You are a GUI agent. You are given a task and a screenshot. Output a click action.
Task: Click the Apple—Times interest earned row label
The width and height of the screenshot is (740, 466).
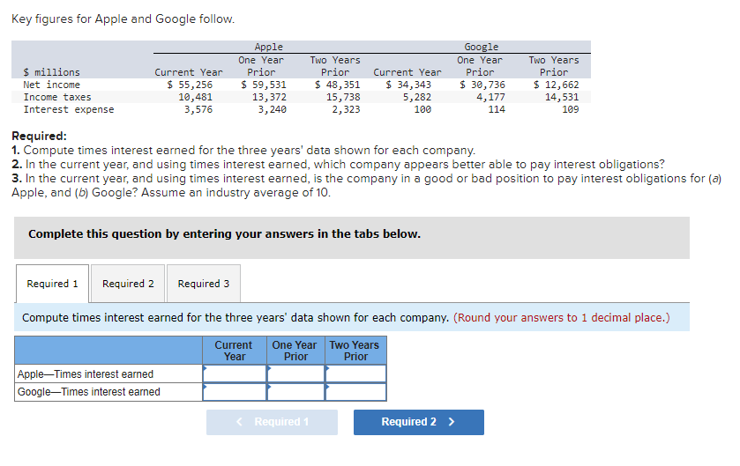point(86,374)
